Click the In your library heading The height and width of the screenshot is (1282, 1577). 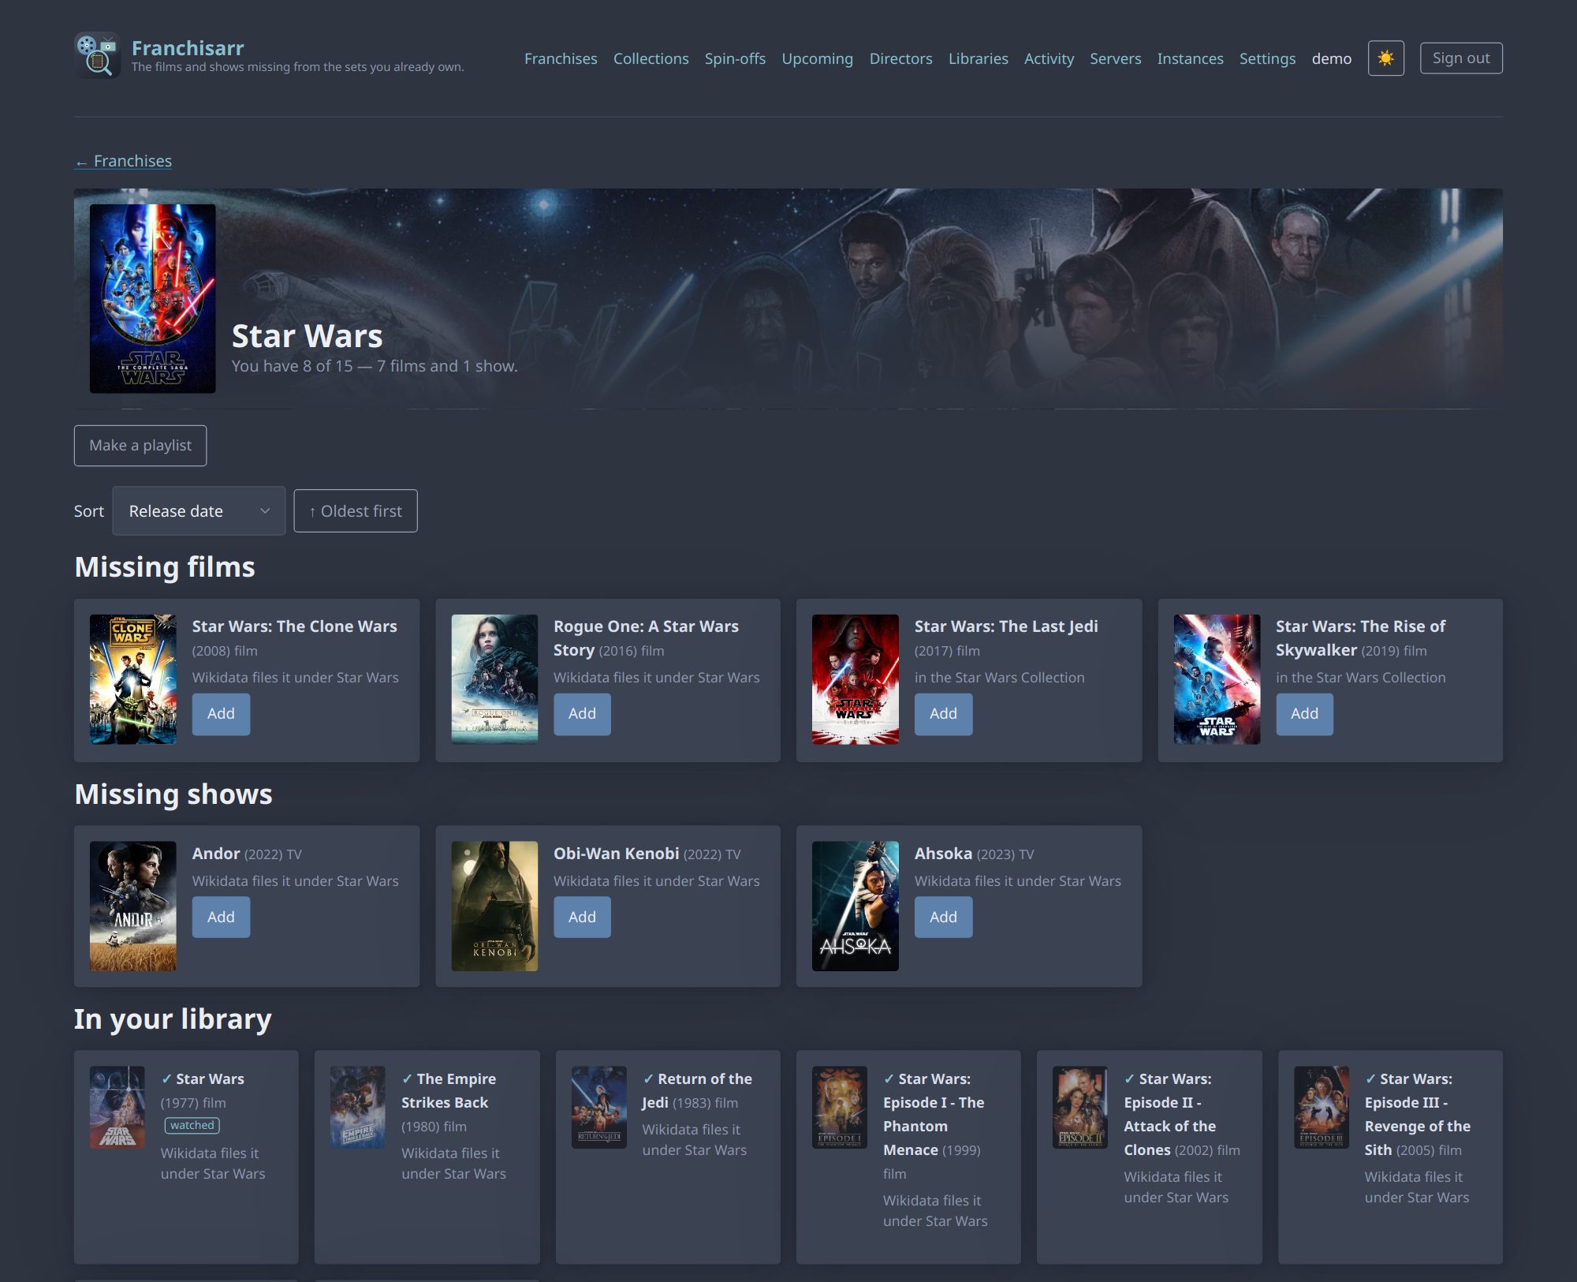[x=173, y=1019]
